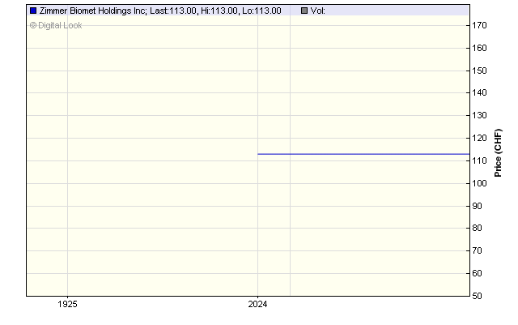
Task: Click the 60 price axis label
Action: tap(477, 273)
